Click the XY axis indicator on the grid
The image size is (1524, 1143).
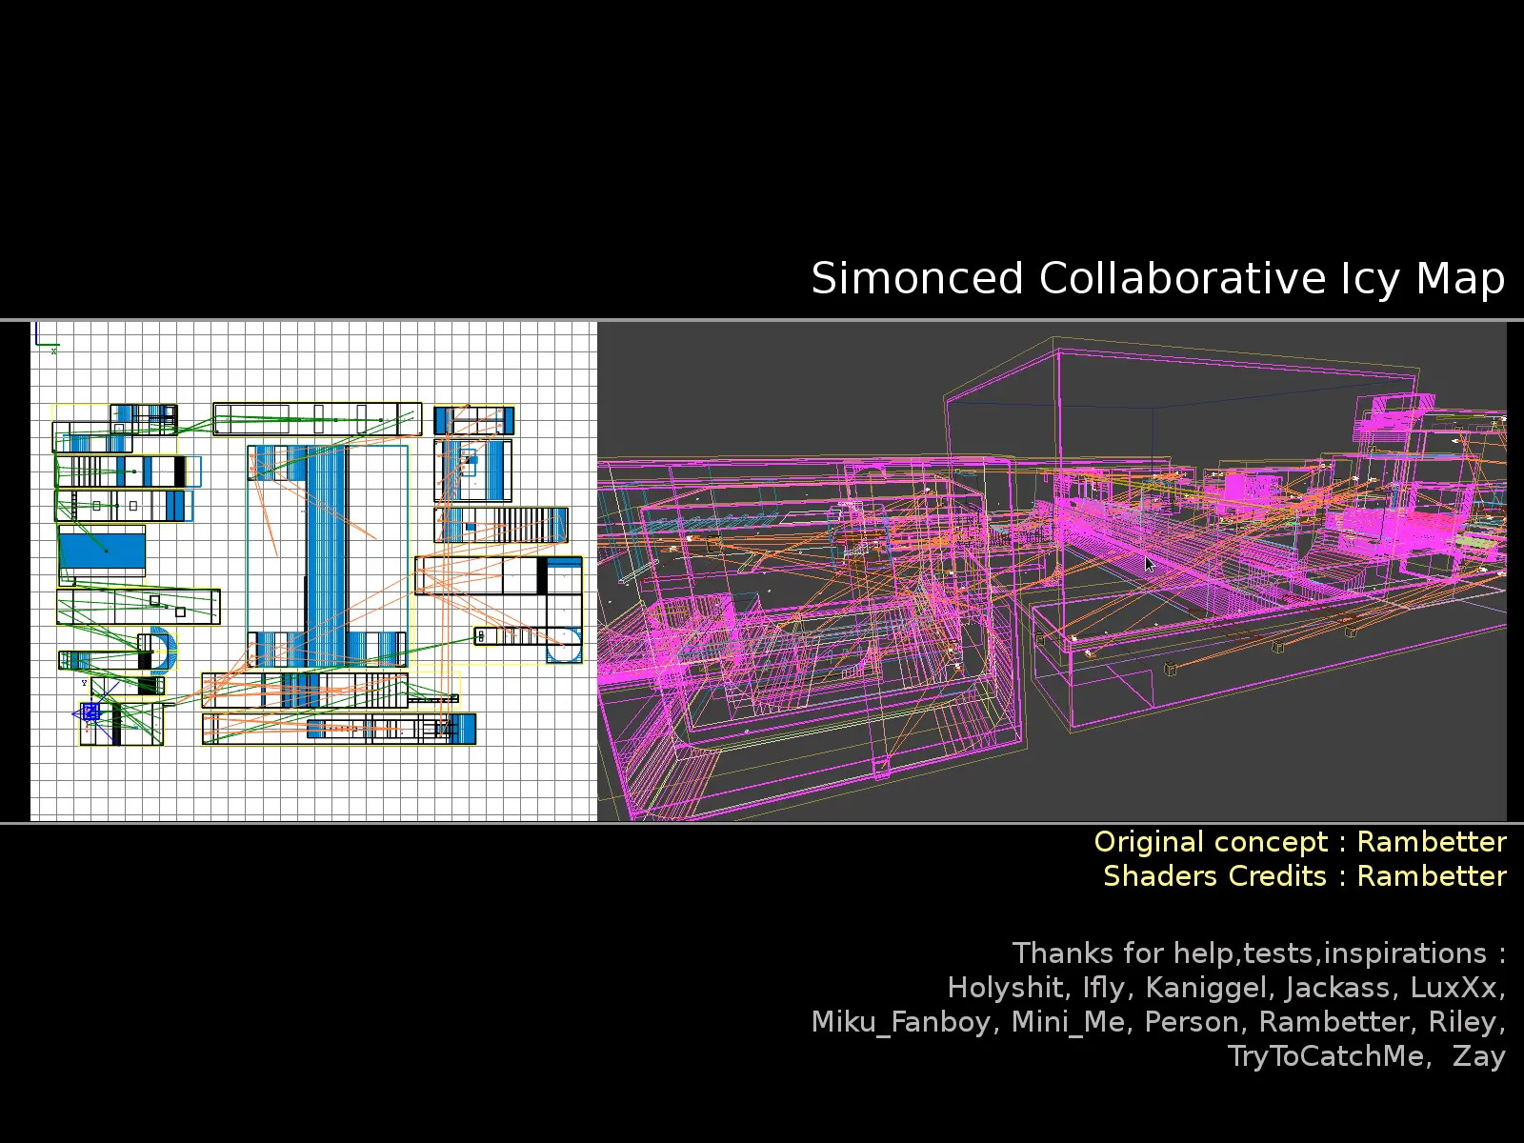click(x=44, y=338)
